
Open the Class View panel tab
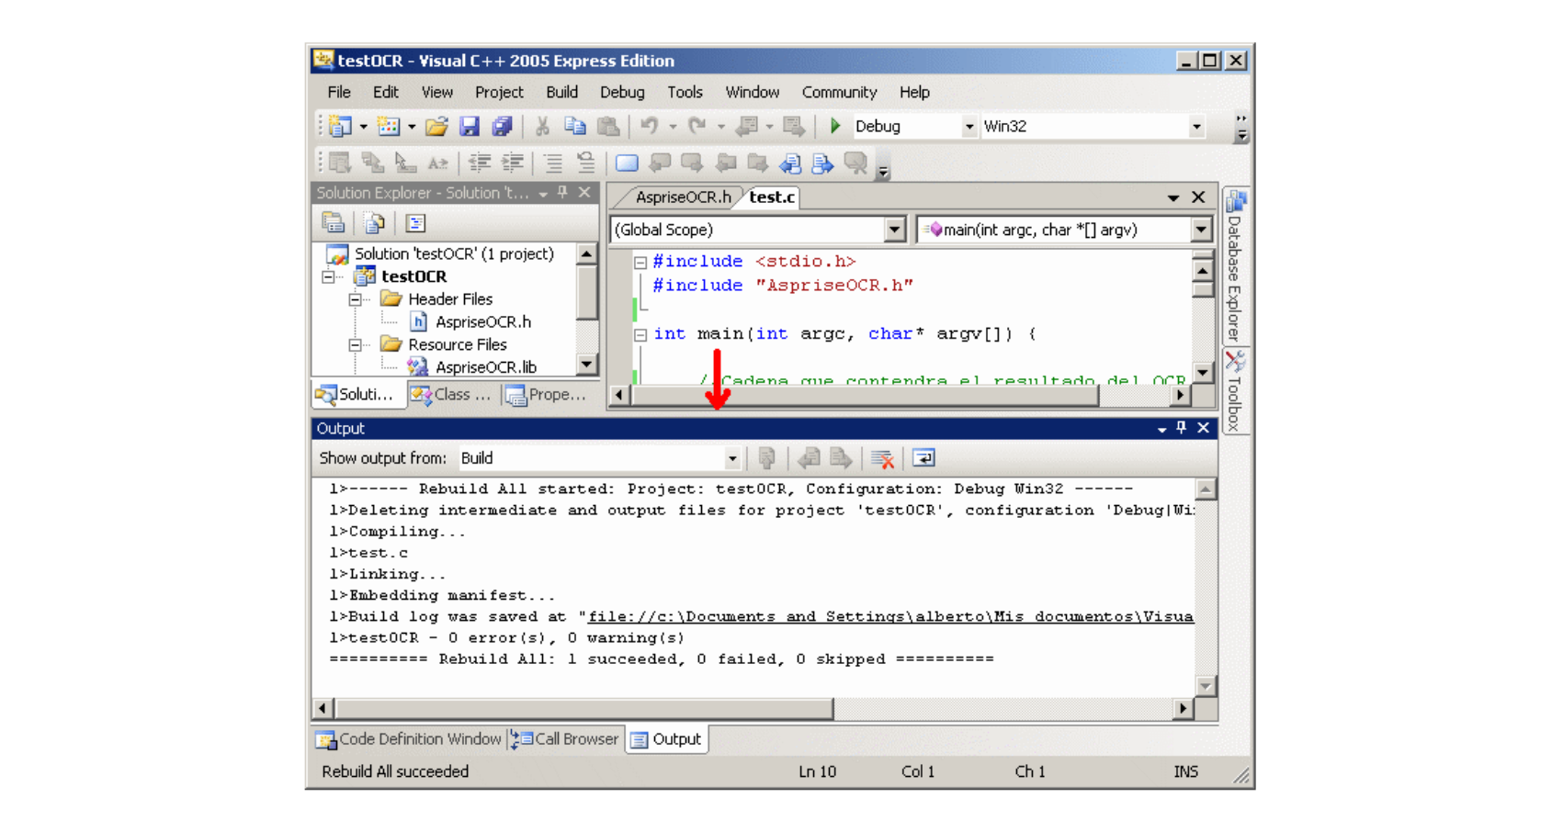tap(452, 395)
